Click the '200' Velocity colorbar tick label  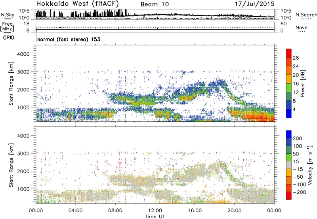tap(298, 138)
